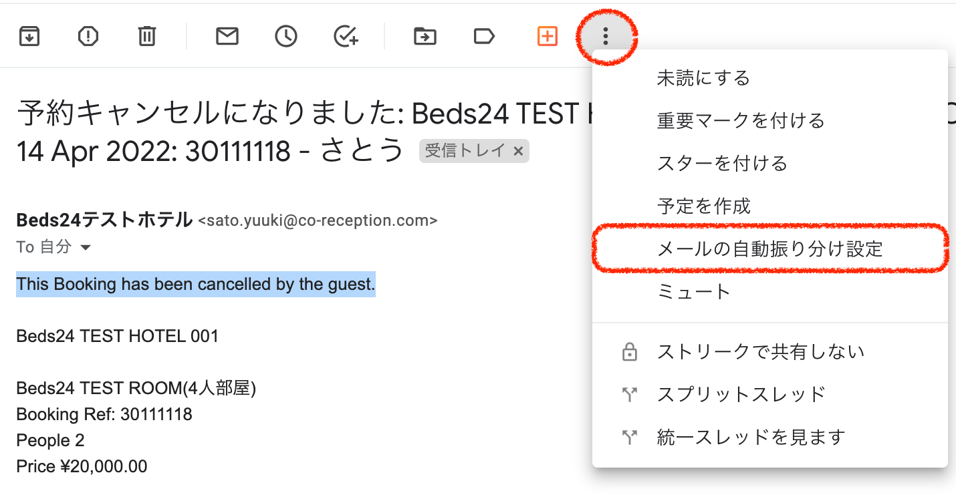Mark as unread using envelope icon
The height and width of the screenshot is (501, 956).
[x=227, y=36]
